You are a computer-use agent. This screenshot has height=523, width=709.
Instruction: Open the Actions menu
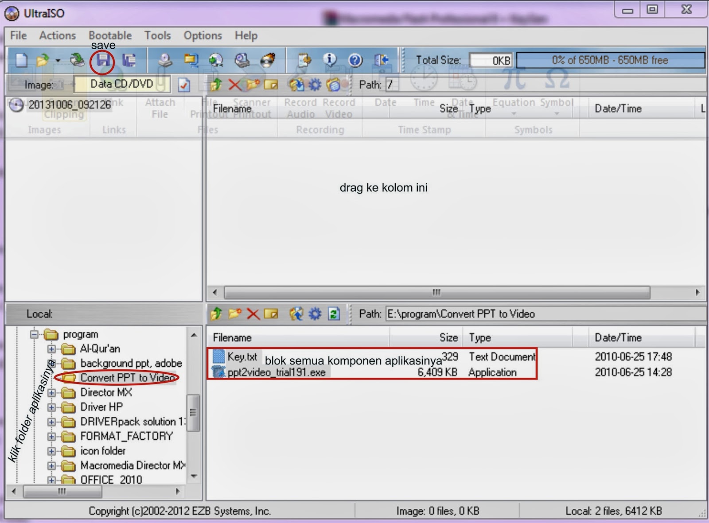(58, 35)
